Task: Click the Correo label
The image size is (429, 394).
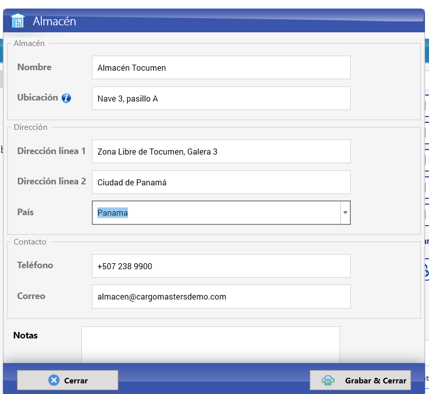Action: 31,296
